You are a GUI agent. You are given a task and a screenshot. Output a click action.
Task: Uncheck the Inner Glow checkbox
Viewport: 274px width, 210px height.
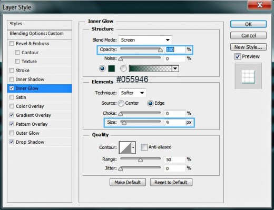12,88
